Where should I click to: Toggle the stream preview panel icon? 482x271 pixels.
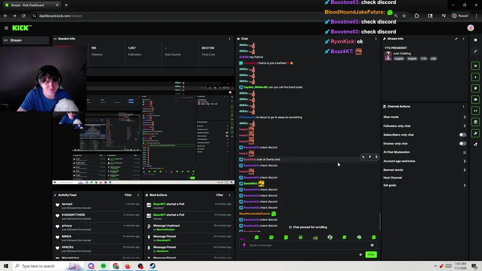[x=475, y=66]
